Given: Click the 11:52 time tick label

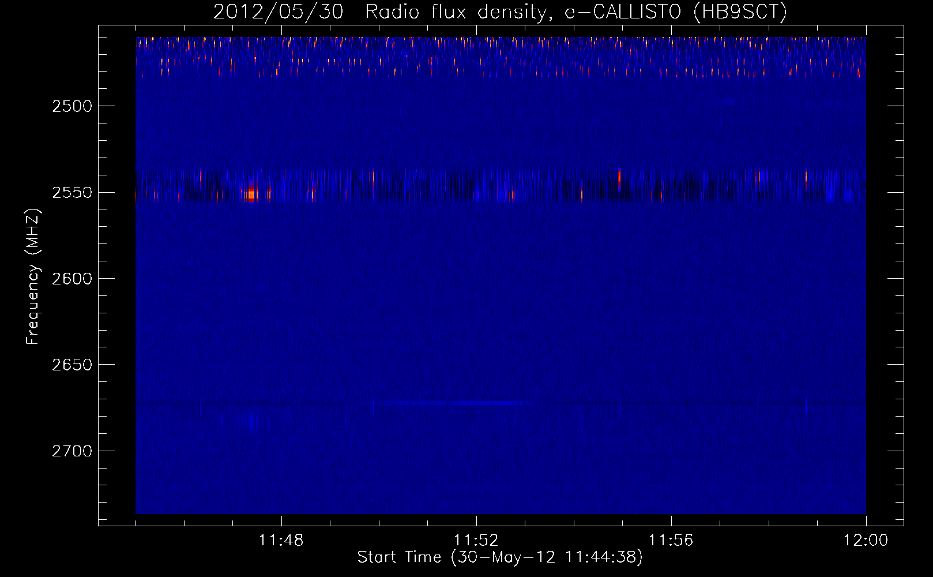Looking at the screenshot, I should click(x=476, y=541).
